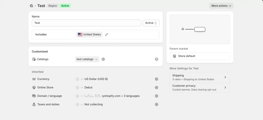Click the green Active status badge
Viewport: 263px width, 120px height.
(x=65, y=6)
